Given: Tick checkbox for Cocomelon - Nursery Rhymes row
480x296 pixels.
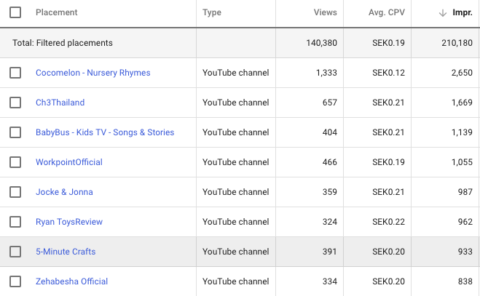Looking at the screenshot, I should tap(15, 73).
